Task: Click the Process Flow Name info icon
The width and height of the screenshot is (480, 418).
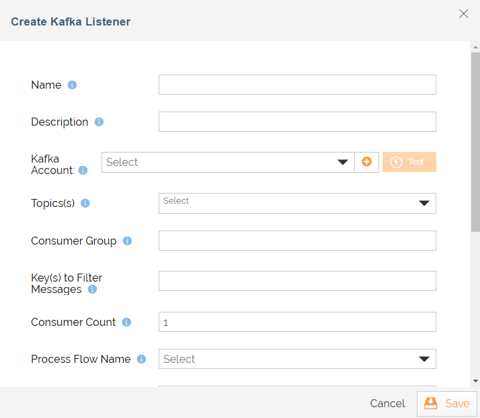Action: click(141, 360)
